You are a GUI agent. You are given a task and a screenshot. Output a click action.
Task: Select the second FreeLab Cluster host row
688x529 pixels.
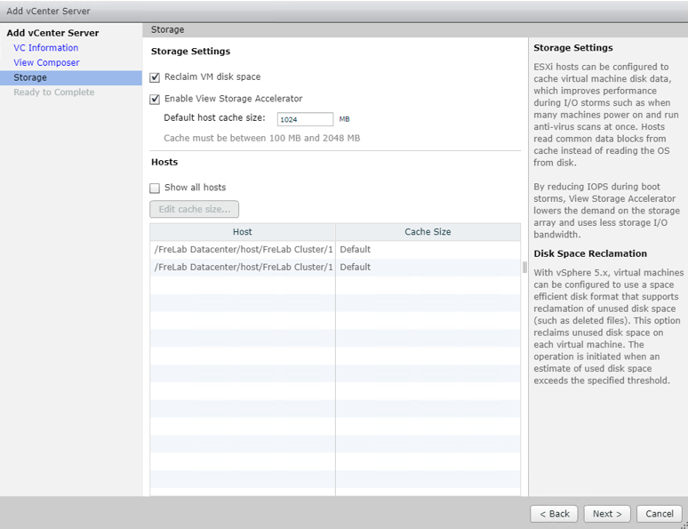[x=243, y=267]
